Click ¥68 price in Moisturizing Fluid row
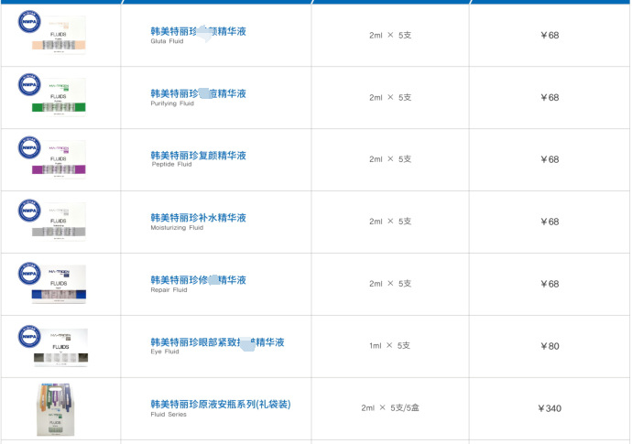Viewport: 632px width, 444px height. 550,222
